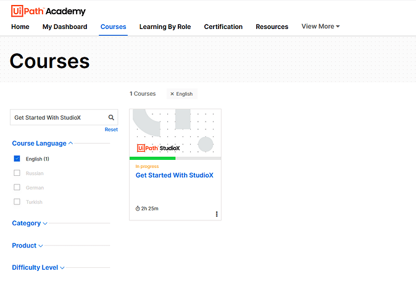Open the three-dot menu on course card
416x308 pixels.
(x=217, y=214)
